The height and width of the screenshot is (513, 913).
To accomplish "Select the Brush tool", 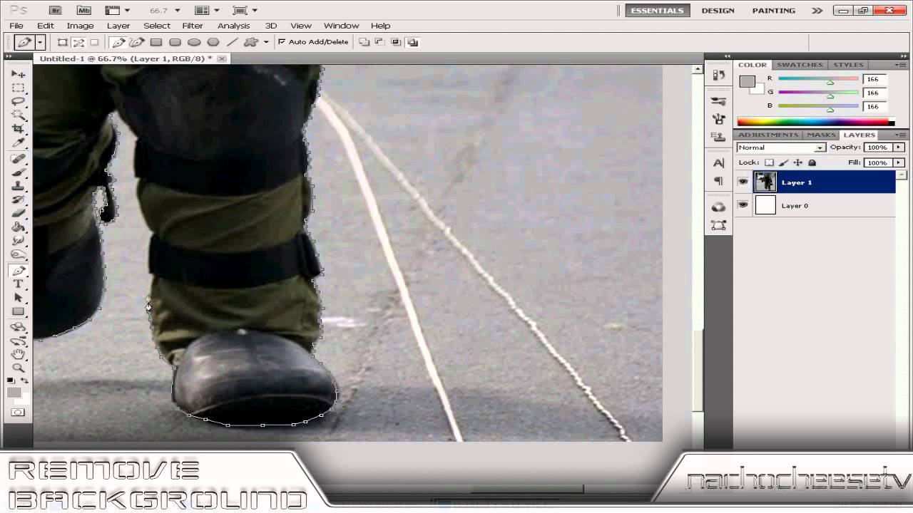I will tap(19, 172).
